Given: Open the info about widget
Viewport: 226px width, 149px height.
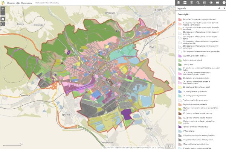Looking at the screenshot, I should click(x=224, y=3).
